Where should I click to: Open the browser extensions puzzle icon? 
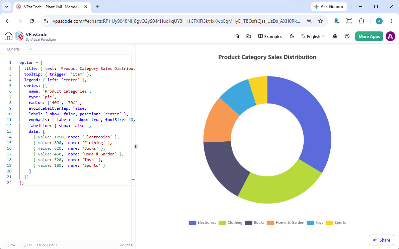(x=361, y=21)
